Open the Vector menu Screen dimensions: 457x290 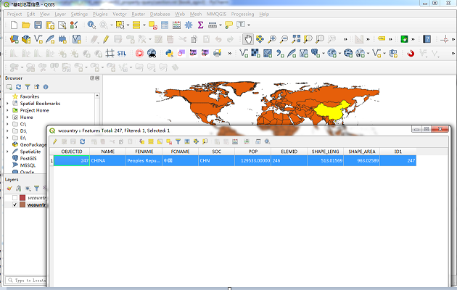(x=120, y=14)
